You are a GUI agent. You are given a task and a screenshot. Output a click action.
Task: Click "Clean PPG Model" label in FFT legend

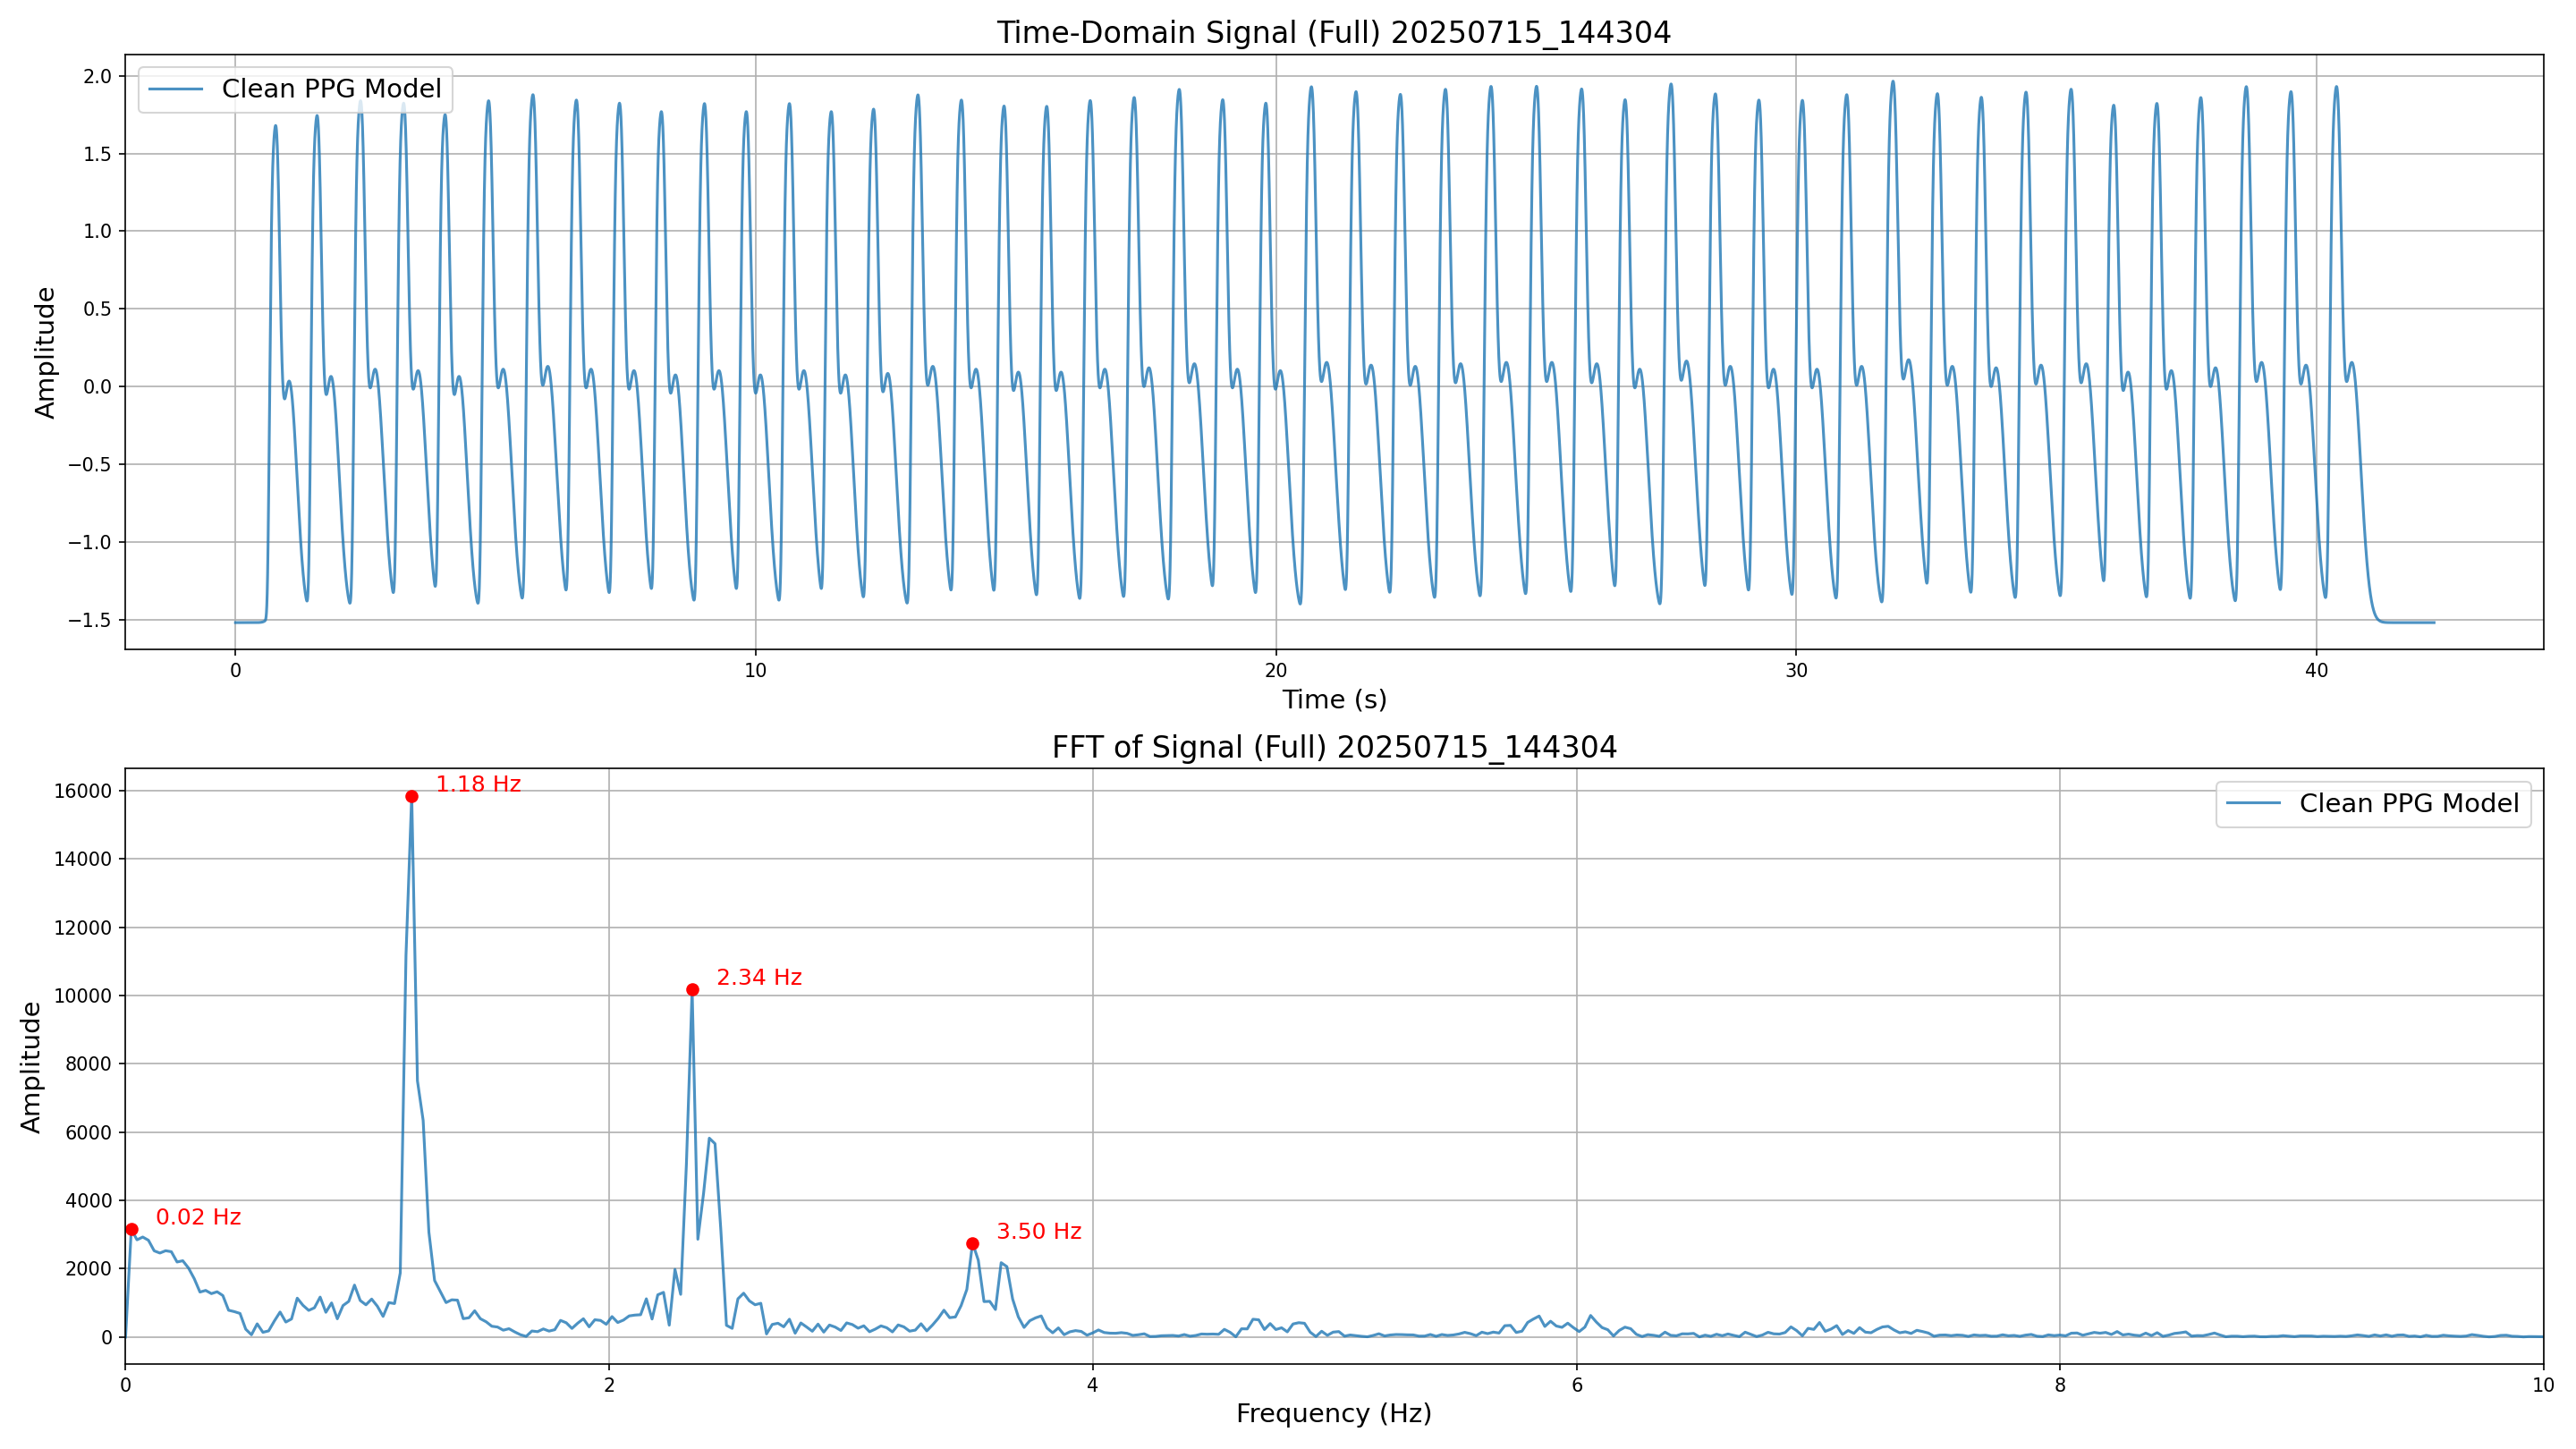click(x=2408, y=803)
